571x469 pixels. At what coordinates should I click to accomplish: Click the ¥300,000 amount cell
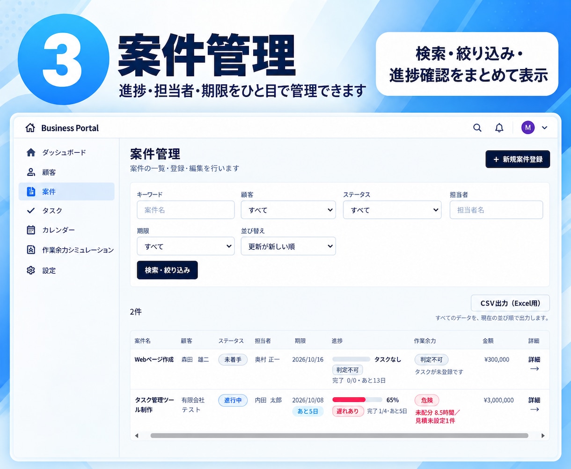tap(497, 359)
